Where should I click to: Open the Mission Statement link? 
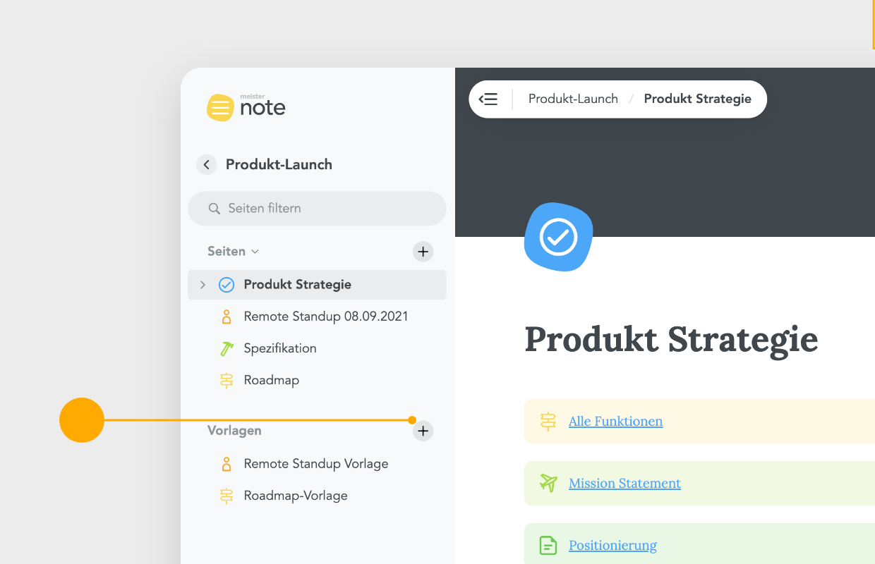coord(625,484)
